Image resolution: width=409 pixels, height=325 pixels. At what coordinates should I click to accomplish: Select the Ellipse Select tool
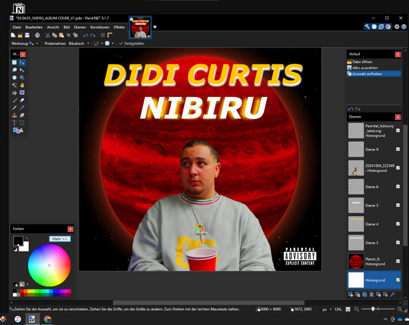[x=14, y=78]
